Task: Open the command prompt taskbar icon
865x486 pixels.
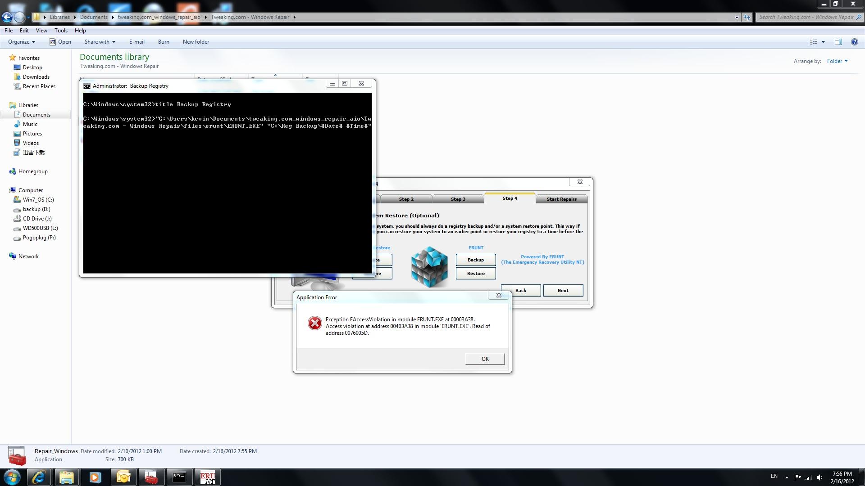Action: (179, 477)
